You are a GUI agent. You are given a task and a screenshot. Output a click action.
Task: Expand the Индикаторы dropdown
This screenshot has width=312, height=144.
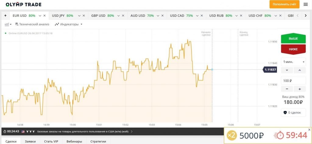pyautogui.click(x=69, y=24)
